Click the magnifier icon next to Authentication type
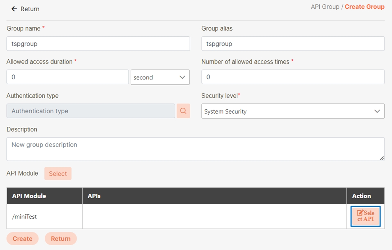The height and width of the screenshot is (250, 392). coord(183,111)
